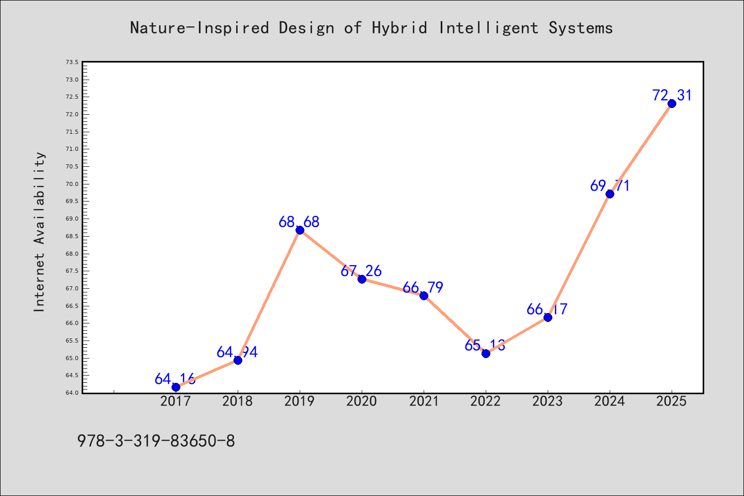Click the 'Internet Availability' y-axis label
This screenshot has height=496, width=744.
point(39,231)
